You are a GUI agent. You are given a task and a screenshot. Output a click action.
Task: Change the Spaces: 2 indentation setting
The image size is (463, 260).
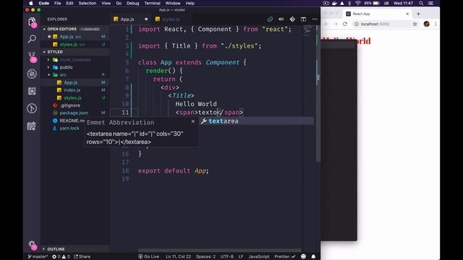(205, 256)
